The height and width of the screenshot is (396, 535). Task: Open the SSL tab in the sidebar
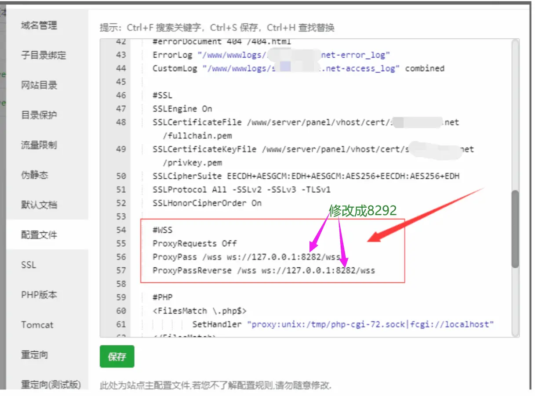tap(29, 265)
